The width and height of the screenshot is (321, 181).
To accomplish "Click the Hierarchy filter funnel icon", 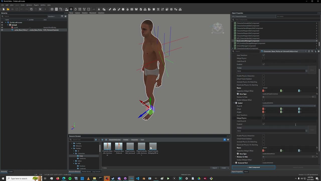I will click(x=62, y=16).
